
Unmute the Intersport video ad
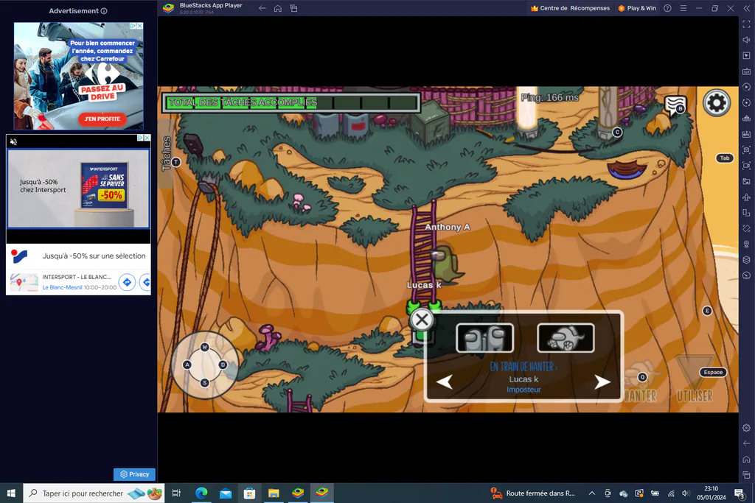point(13,141)
